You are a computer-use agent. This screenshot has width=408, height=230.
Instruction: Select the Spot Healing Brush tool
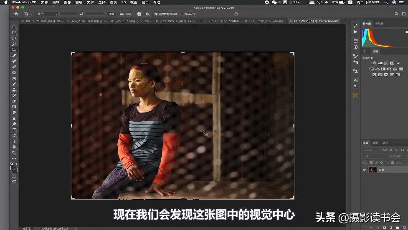pyautogui.click(x=14, y=61)
